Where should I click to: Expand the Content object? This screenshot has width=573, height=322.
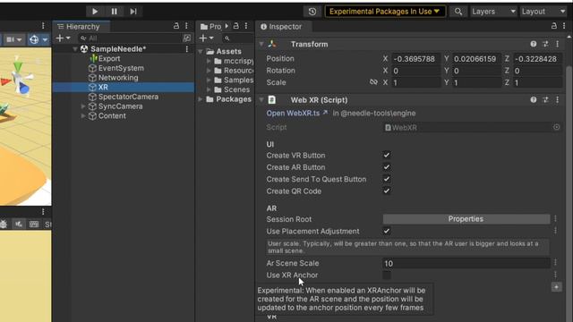(83, 115)
